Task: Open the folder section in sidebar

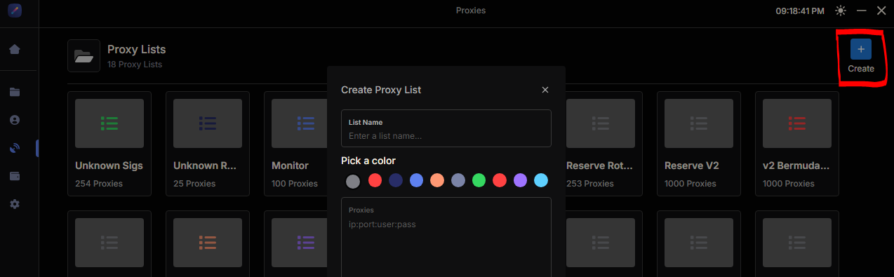Action: click(x=14, y=92)
